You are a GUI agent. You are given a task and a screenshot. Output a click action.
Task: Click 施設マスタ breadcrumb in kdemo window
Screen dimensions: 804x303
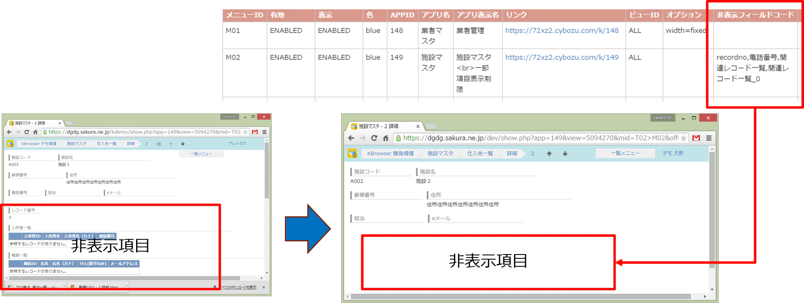[x=77, y=144]
